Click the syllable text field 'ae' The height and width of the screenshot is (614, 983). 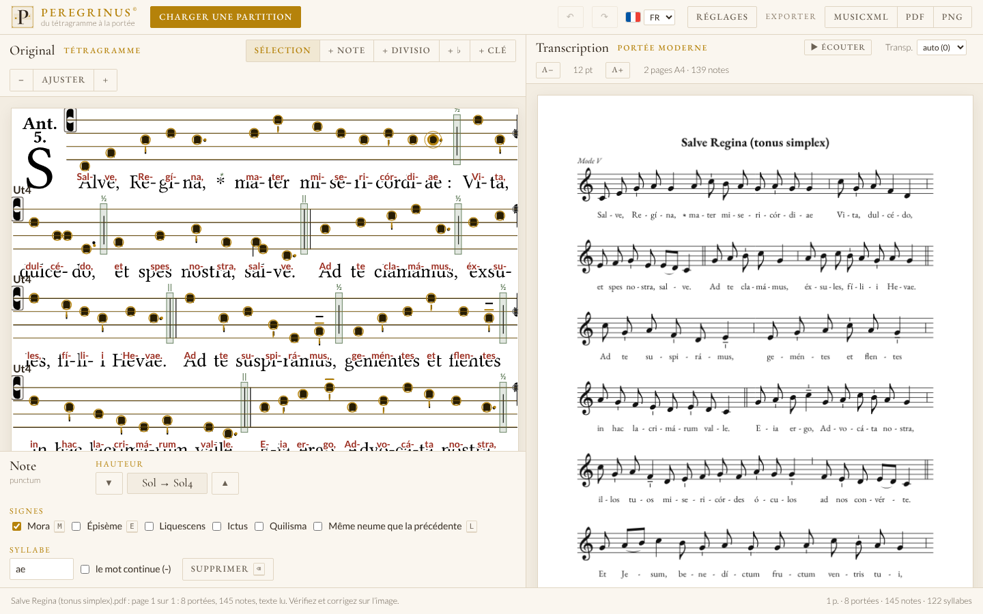[42, 569]
